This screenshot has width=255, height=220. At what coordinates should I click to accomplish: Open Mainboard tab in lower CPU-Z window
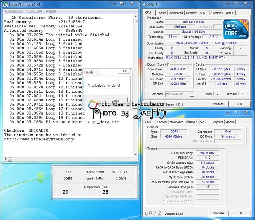pos(177,122)
